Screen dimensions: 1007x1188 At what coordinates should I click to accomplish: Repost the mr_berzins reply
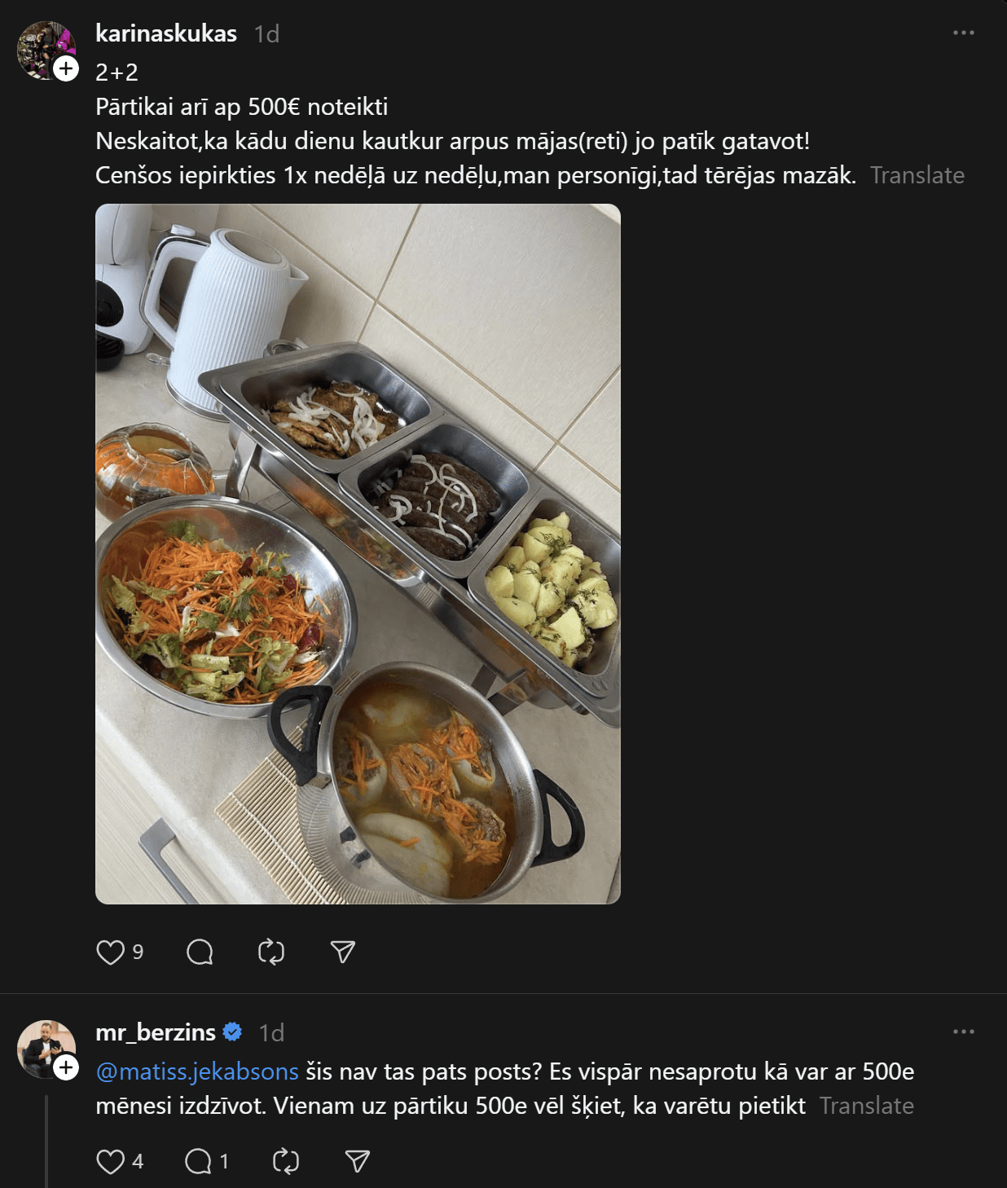[286, 1161]
